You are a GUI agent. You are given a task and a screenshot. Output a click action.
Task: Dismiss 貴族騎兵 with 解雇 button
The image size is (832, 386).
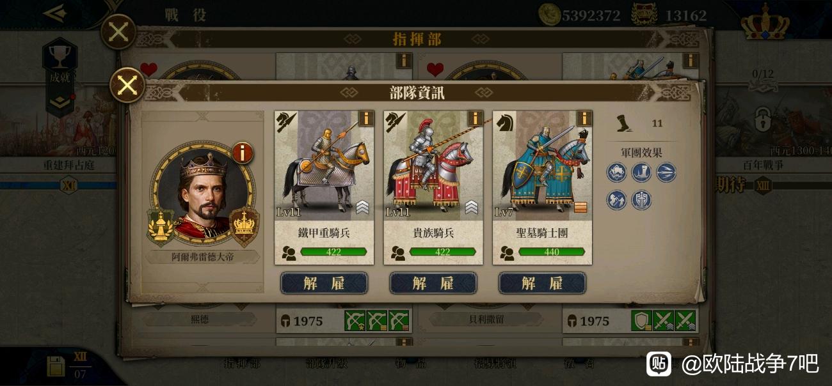point(433,283)
